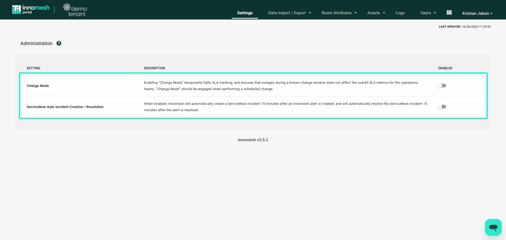
Task: Enable ServiceNow Auto Incident Creation toggle
Action: [441, 107]
